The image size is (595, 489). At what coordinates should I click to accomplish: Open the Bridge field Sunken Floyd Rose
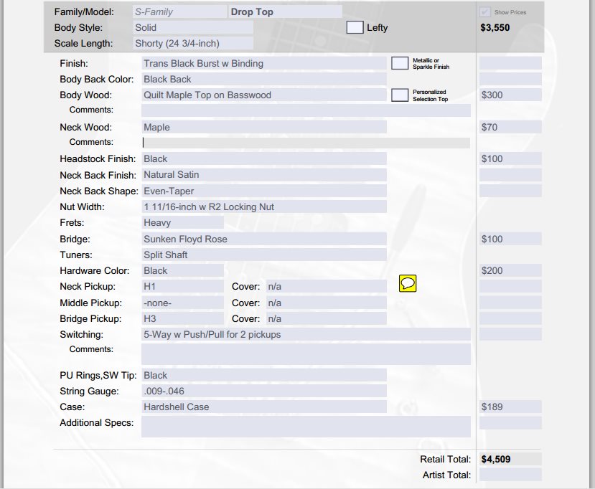[x=263, y=239]
